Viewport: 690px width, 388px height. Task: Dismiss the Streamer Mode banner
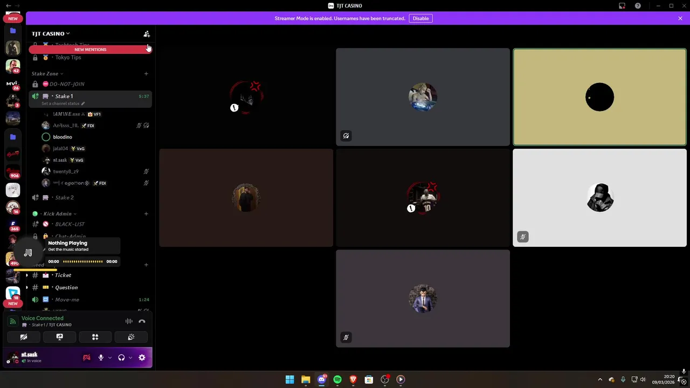coord(680,18)
